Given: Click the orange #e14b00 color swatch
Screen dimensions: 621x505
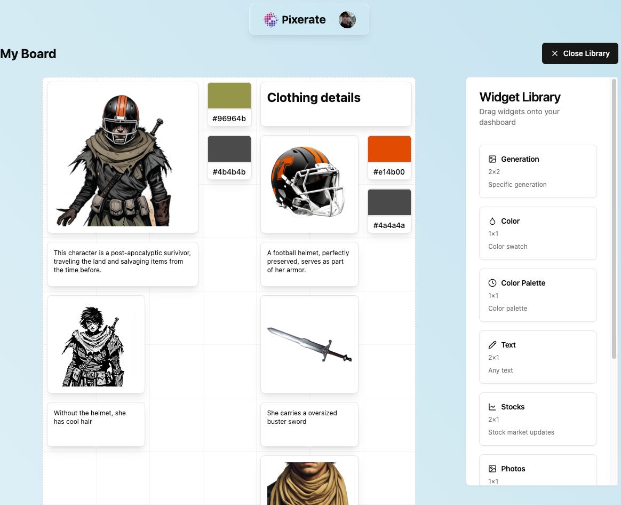Looking at the screenshot, I should pos(389,149).
